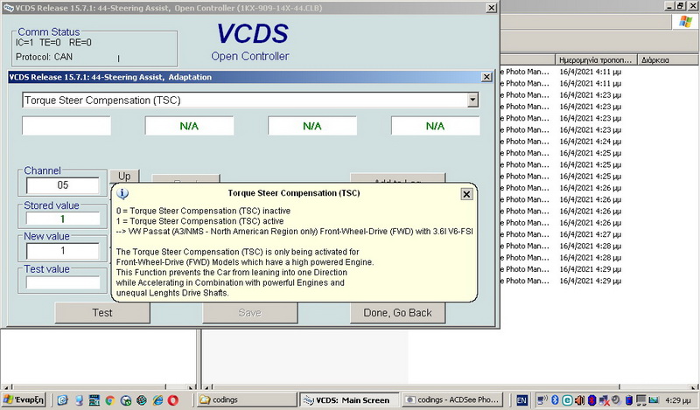Sort file list by the 'Ημερομηνία τροποπ…' column header

[x=596, y=59]
